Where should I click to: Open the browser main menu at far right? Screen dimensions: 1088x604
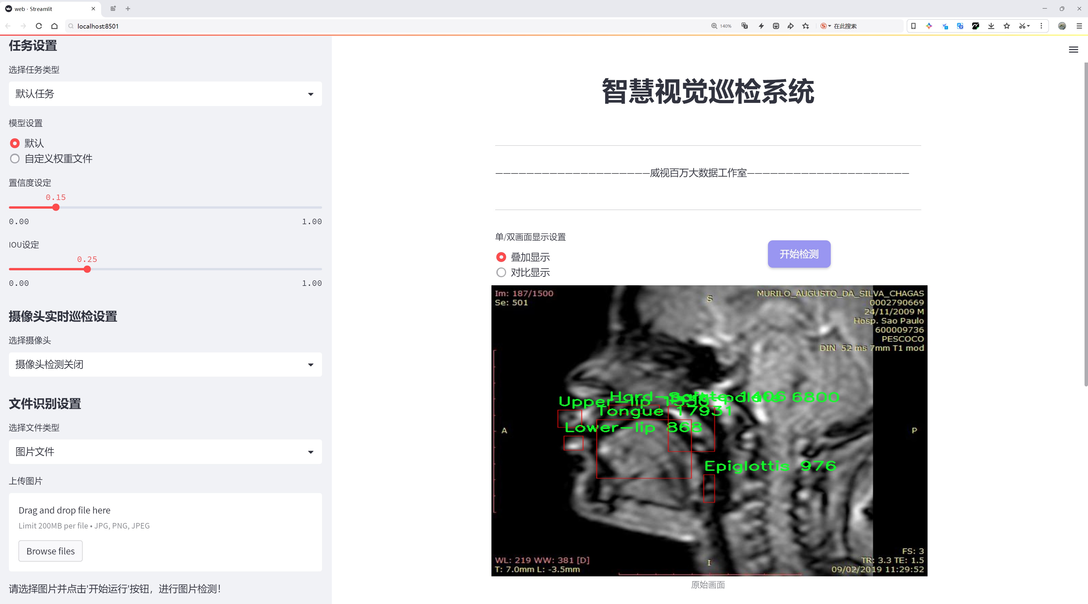click(1079, 26)
